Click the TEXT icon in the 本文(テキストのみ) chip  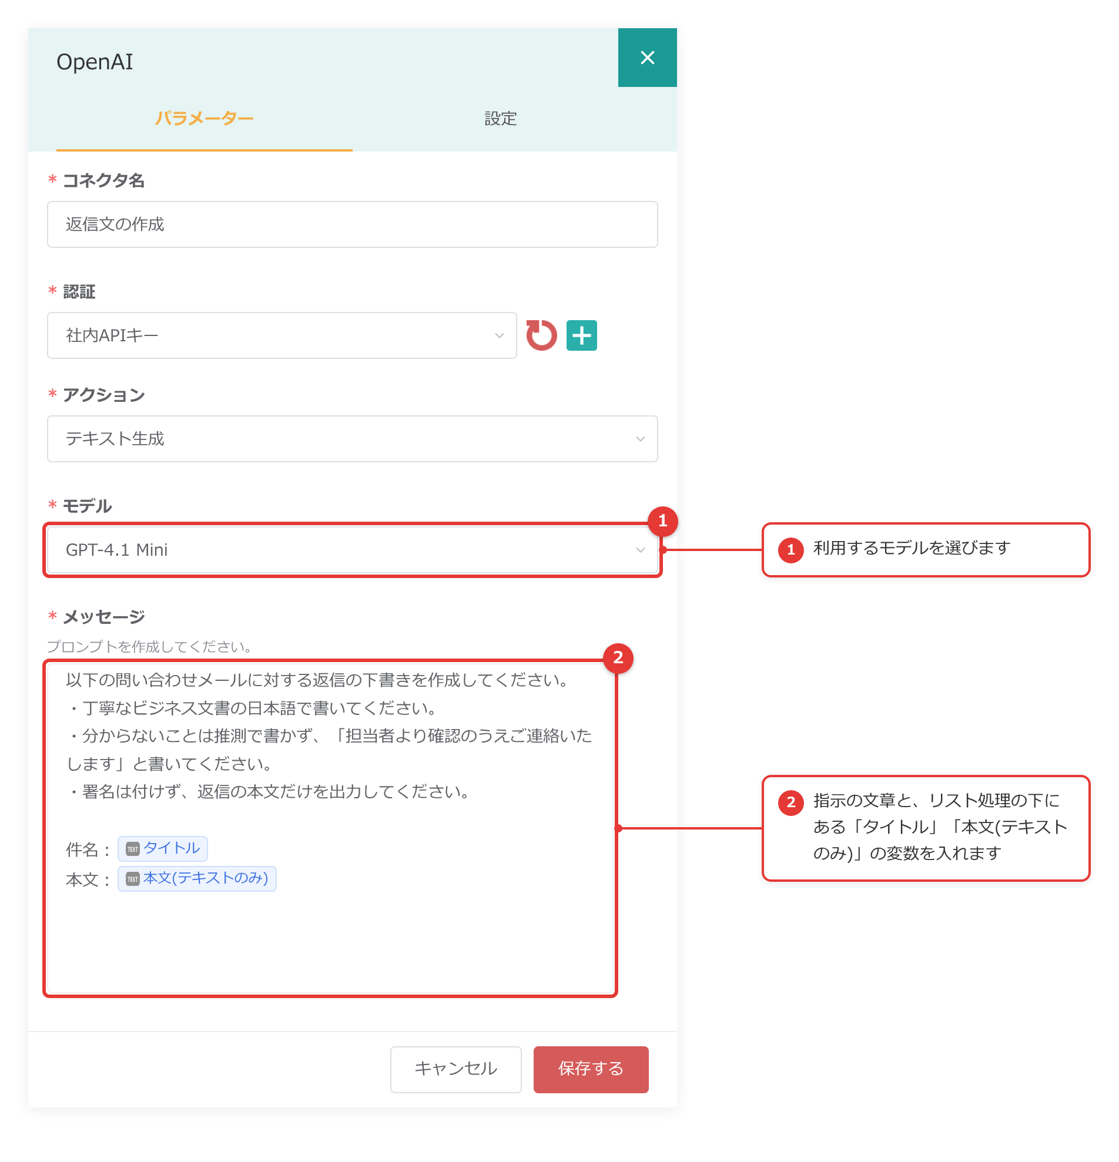click(x=133, y=879)
